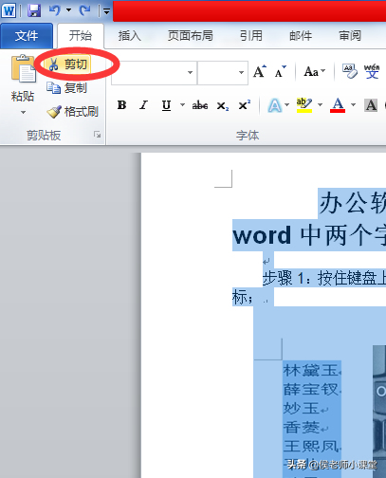Toggle Character Shading icon
The width and height of the screenshot is (386, 478).
pos(371,105)
